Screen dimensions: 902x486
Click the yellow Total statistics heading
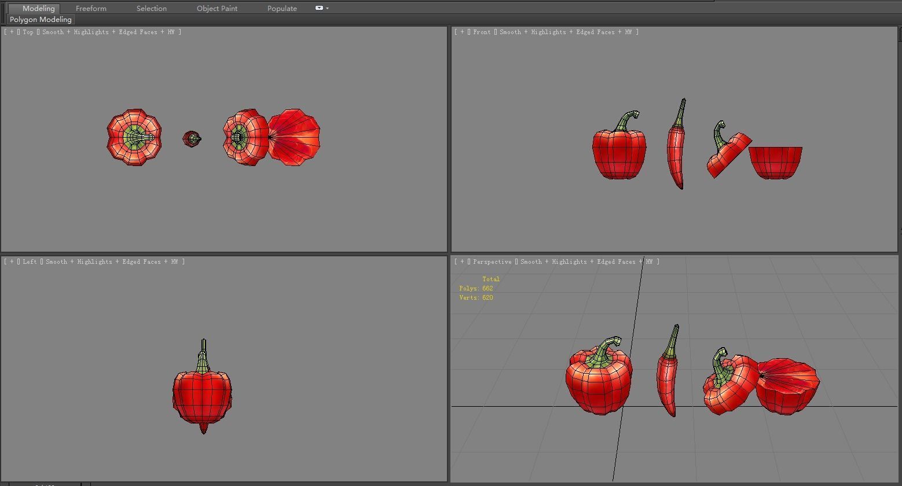point(491,279)
